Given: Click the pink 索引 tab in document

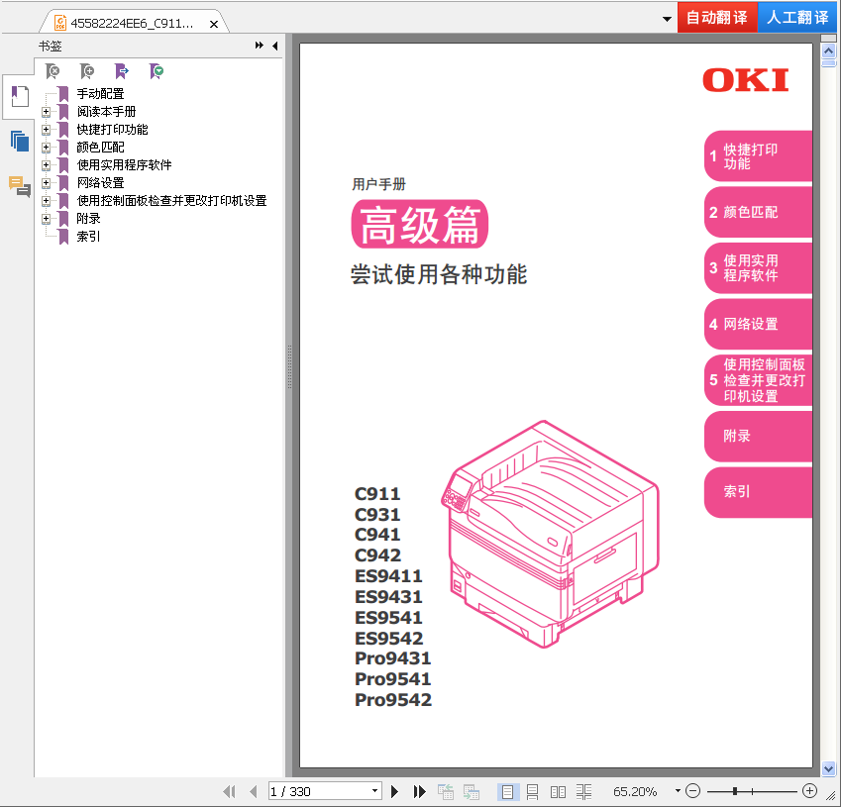Looking at the screenshot, I should pos(759,492).
